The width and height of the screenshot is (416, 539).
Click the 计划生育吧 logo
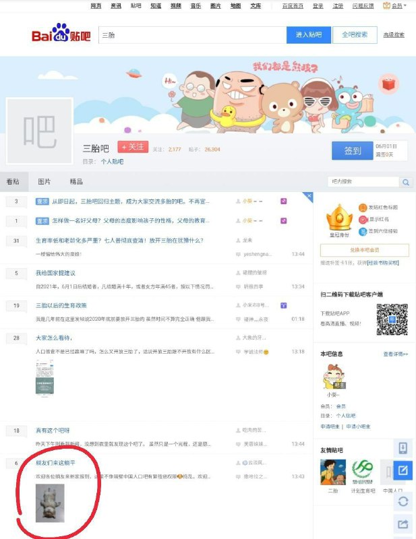click(x=363, y=472)
